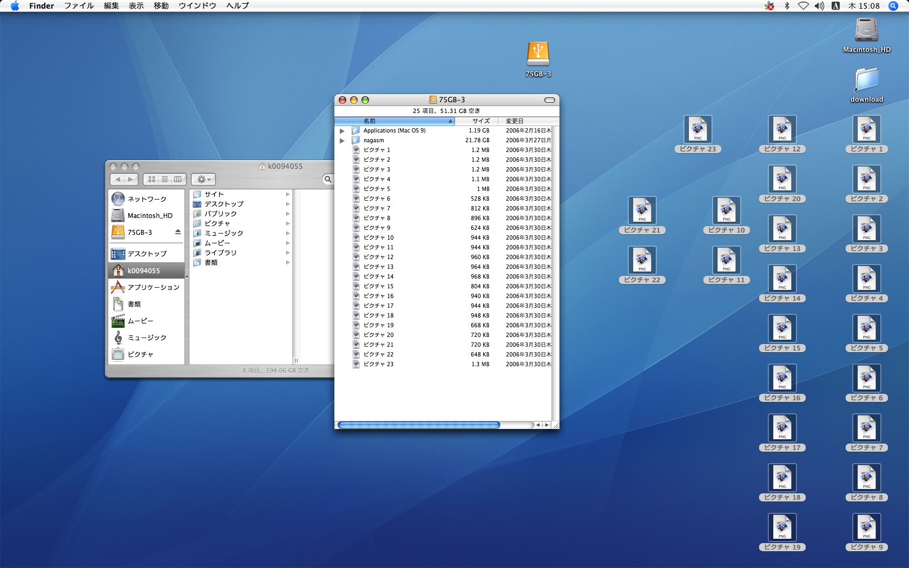Open the ウインドウ menu

(197, 6)
